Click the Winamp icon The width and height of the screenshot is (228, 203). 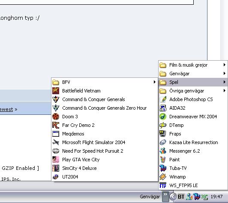tap(163, 177)
